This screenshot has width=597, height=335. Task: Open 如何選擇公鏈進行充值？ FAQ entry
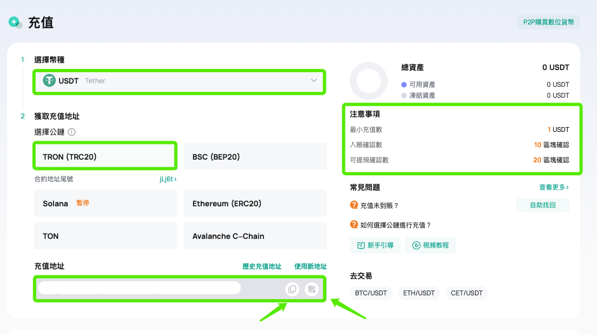pyautogui.click(x=396, y=225)
